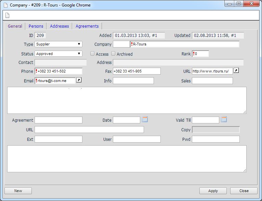Click the Added timestamp 01.03.2013 13:03

click(x=139, y=36)
